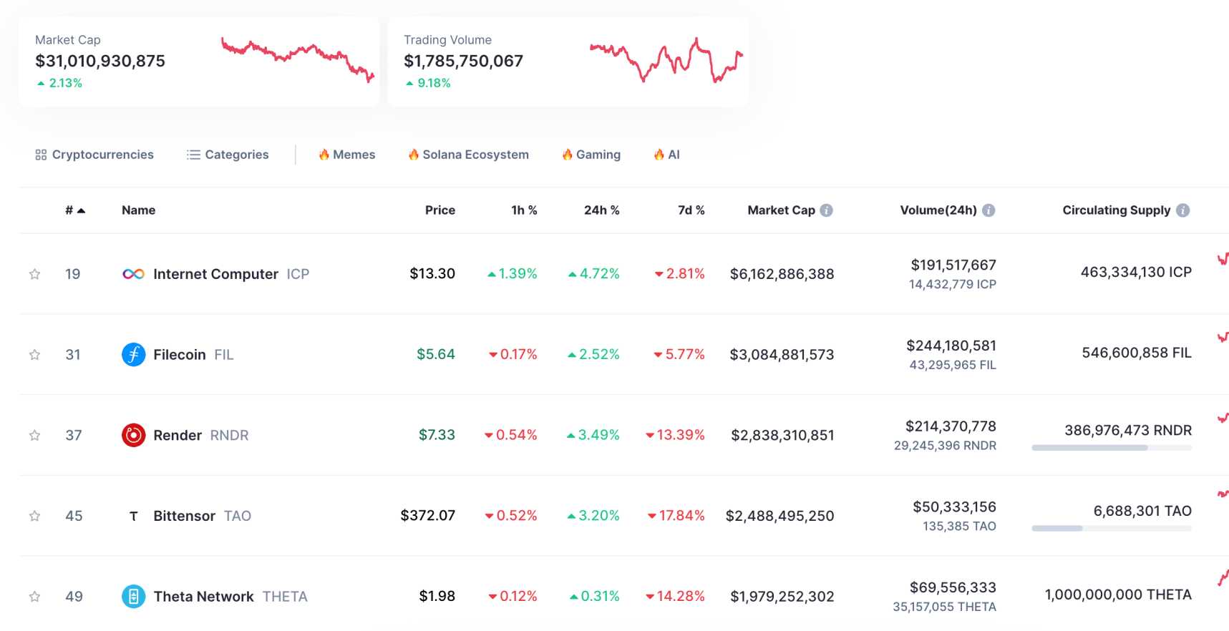Click Trading Volume 9.18% change indicator
The image size is (1229, 631).
tap(428, 83)
